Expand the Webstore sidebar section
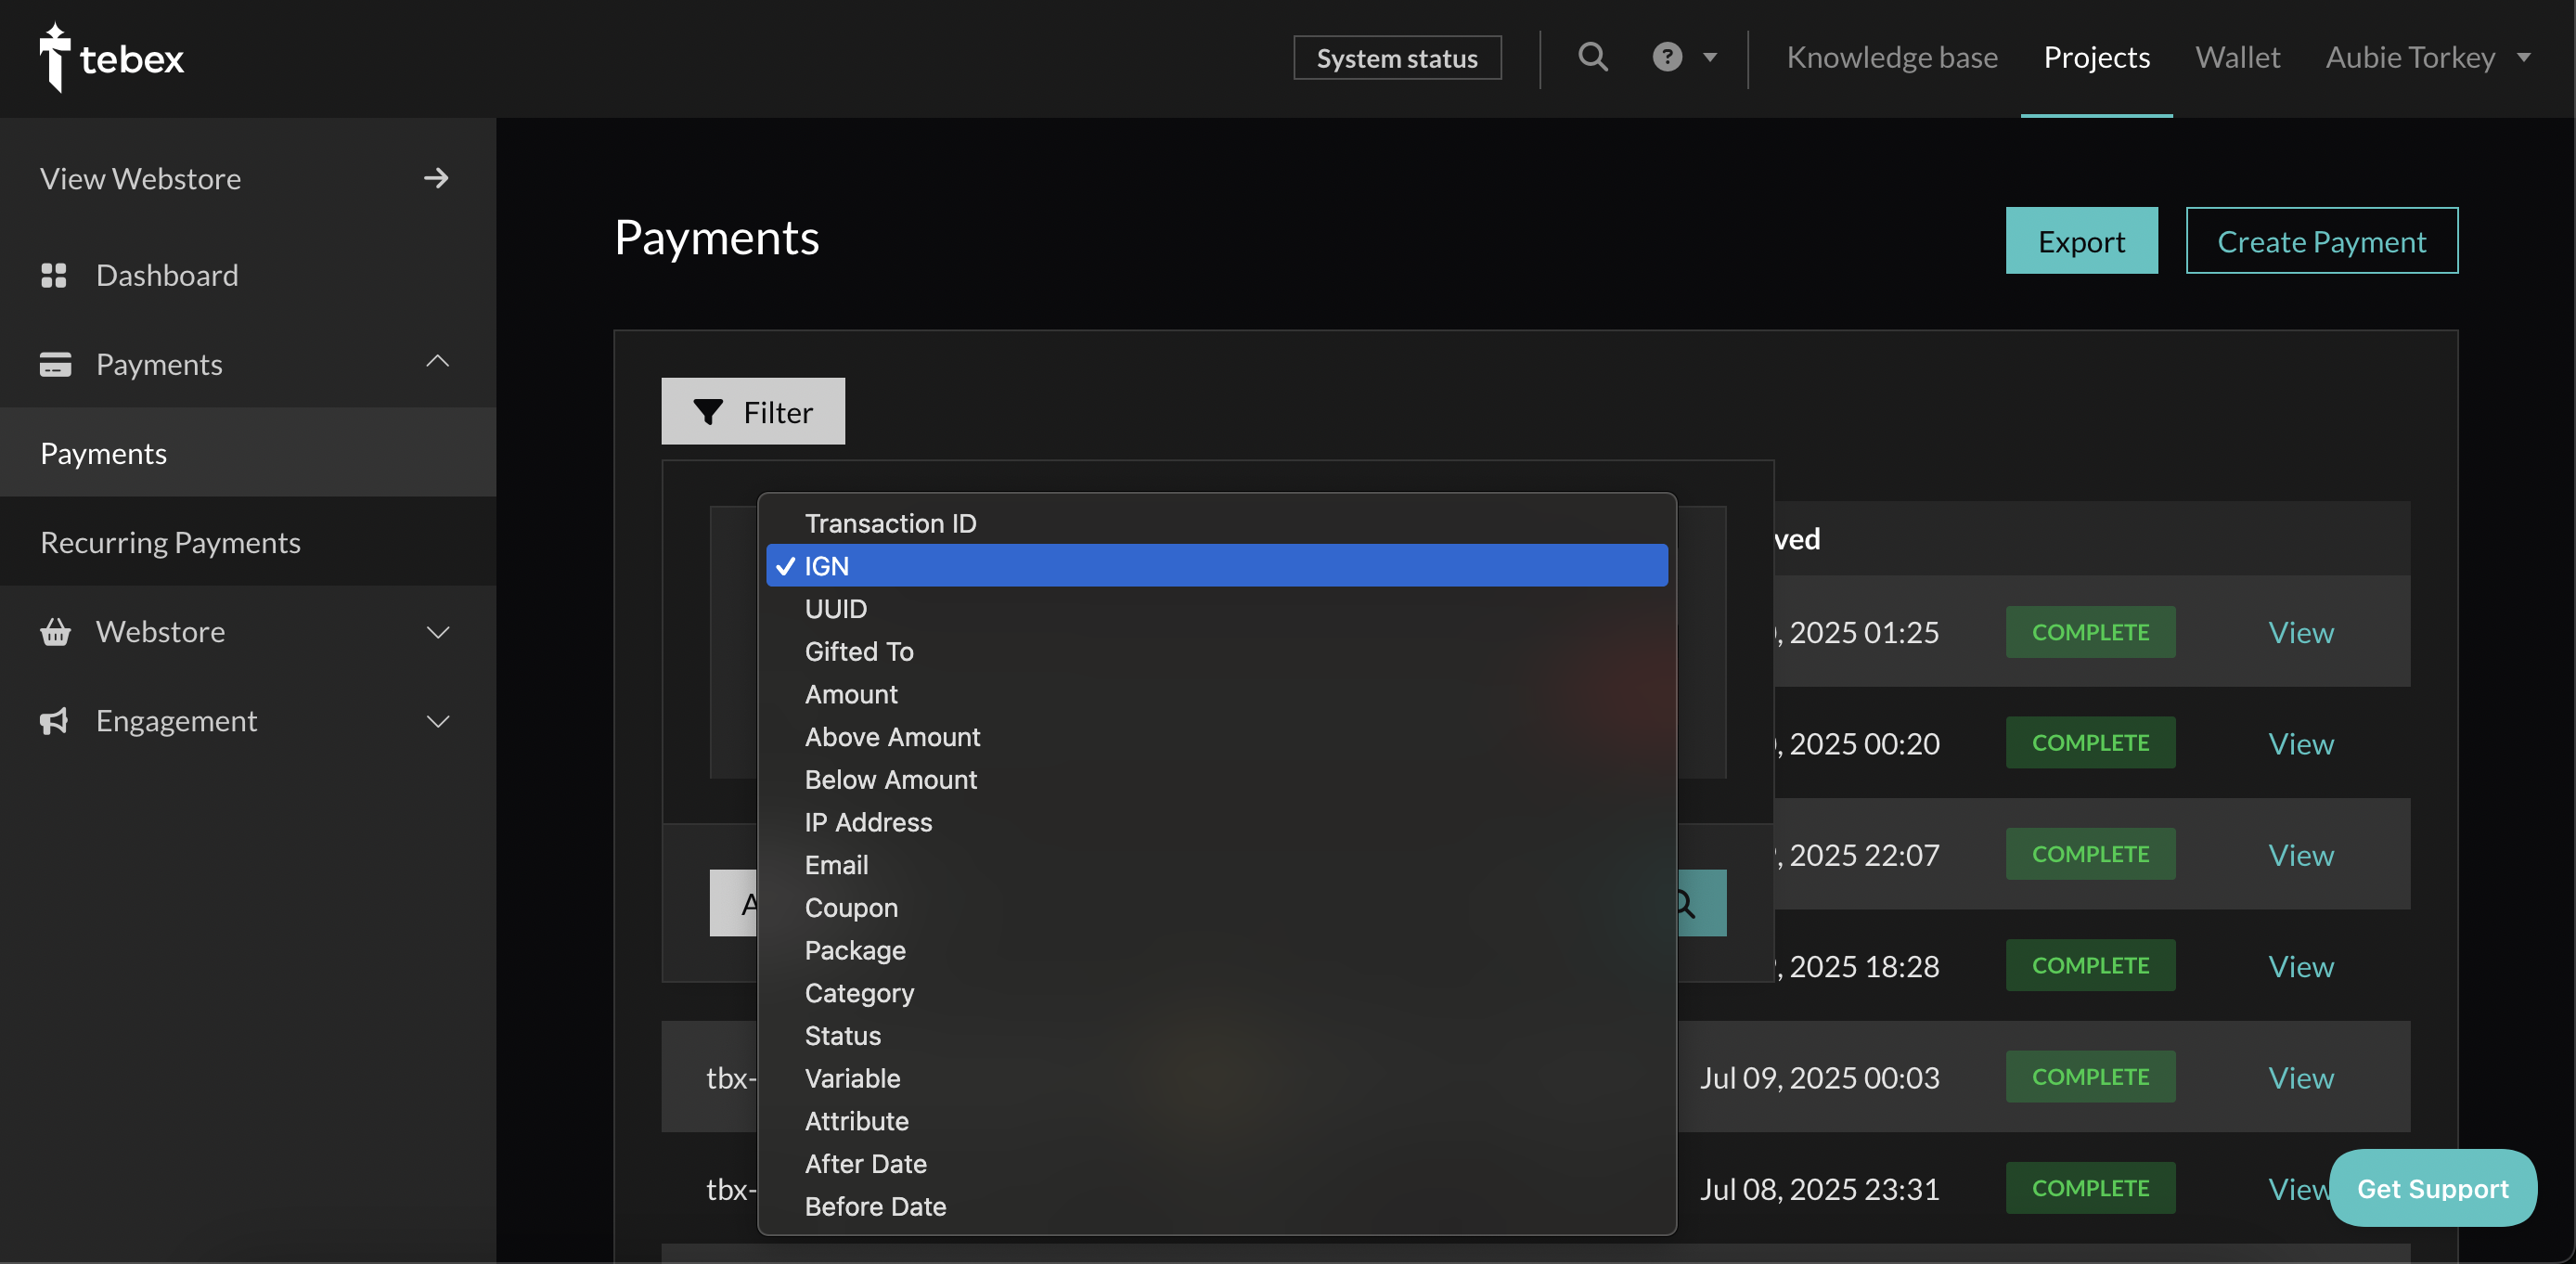The height and width of the screenshot is (1264, 2576). click(438, 632)
